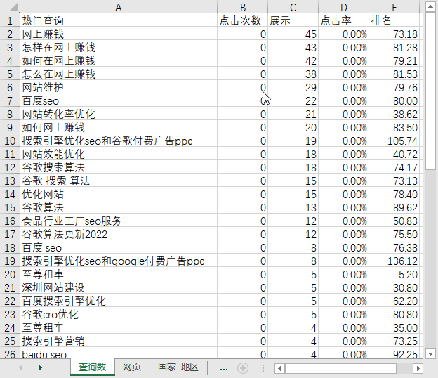Switch to the 查询数 sheet tab
The height and width of the screenshot is (378, 438).
click(x=92, y=367)
